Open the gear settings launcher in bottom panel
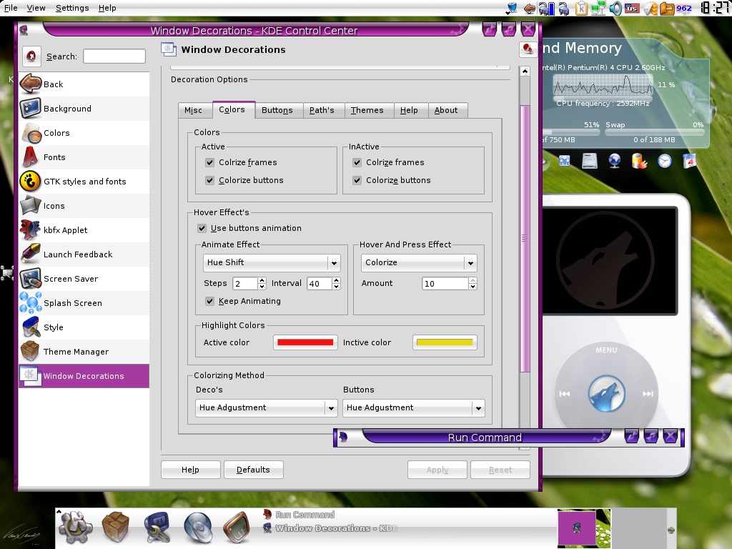The width and height of the screenshot is (732, 549). tap(75, 527)
